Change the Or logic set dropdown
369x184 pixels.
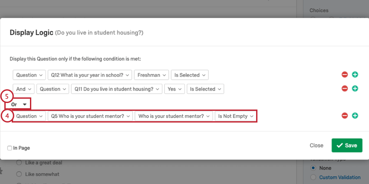click(19, 104)
